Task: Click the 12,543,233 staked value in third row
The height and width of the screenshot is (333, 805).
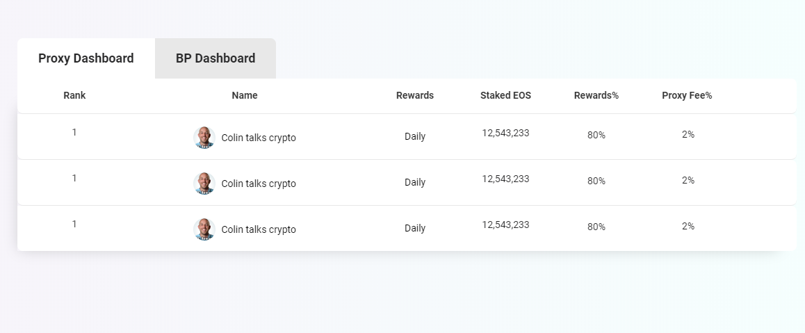Action: click(x=505, y=225)
